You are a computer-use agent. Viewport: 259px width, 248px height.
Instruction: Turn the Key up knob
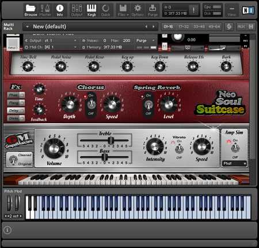coord(127,67)
